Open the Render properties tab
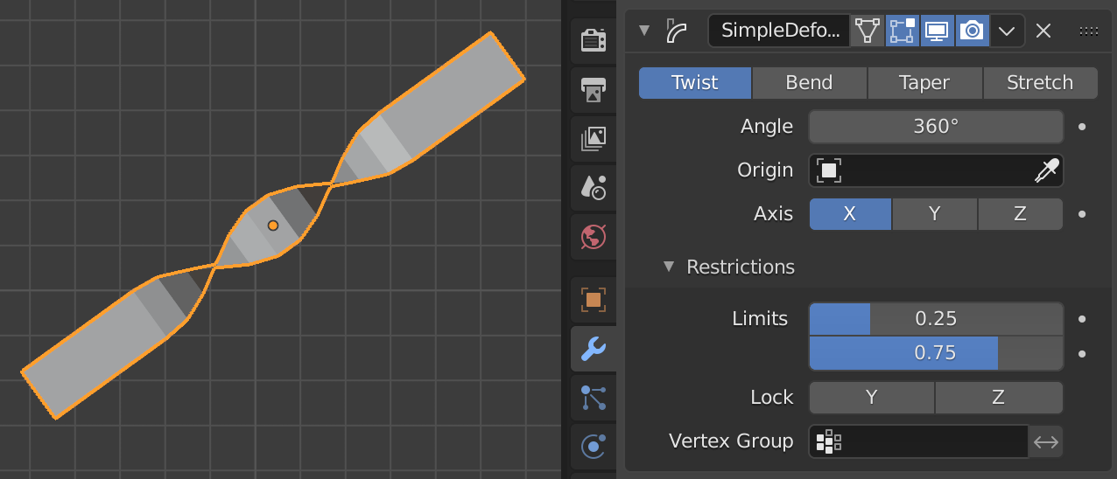The height and width of the screenshot is (479, 1117). (594, 40)
